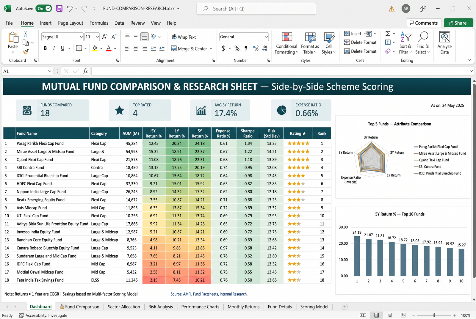Click the Percent Style icon
This screenshot has height=319, width=476.
coord(237,48)
